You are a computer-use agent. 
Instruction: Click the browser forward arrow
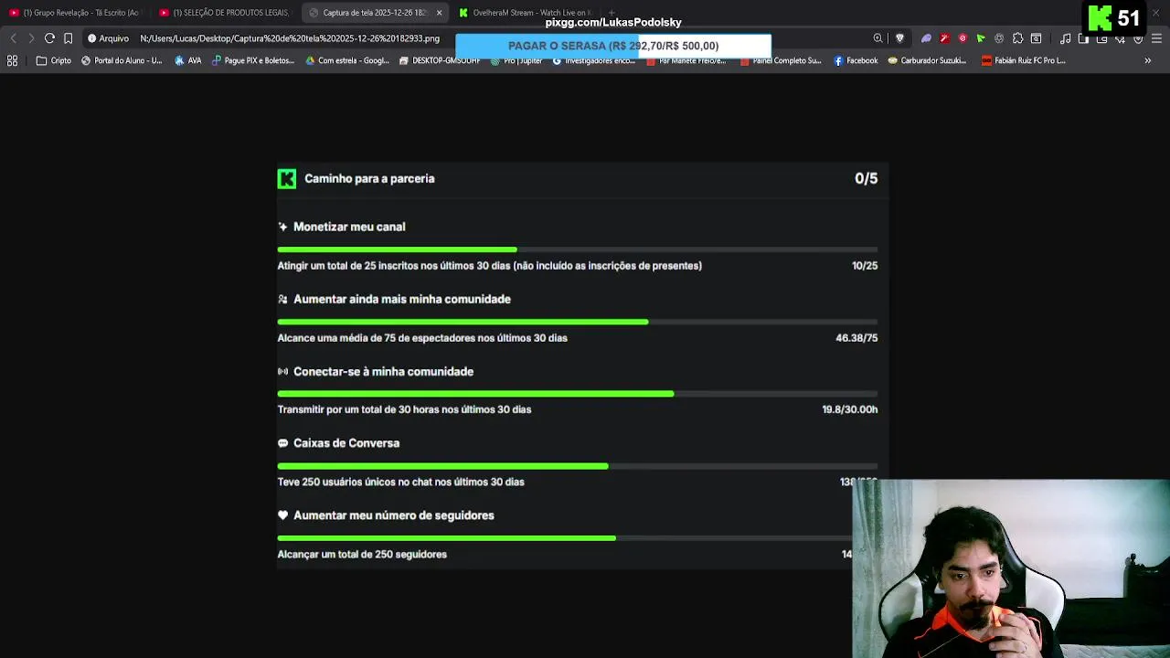tap(31, 38)
